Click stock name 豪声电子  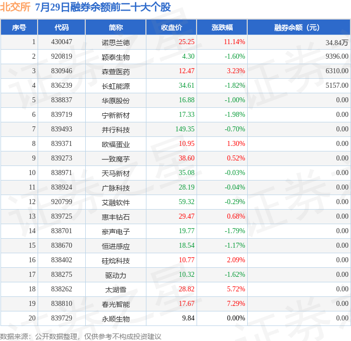point(116,232)
